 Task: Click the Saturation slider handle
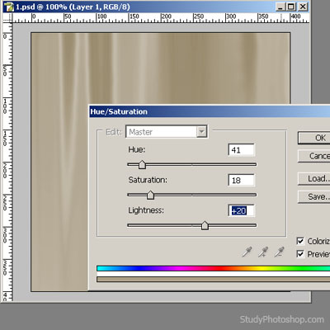tap(150, 195)
